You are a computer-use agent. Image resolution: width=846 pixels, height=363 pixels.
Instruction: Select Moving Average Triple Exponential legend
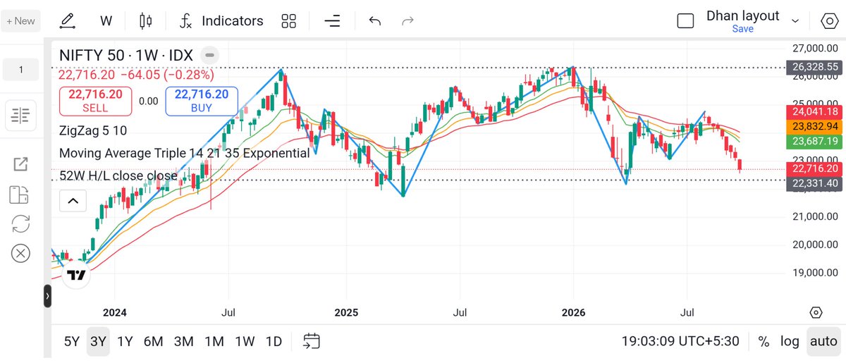coord(185,153)
